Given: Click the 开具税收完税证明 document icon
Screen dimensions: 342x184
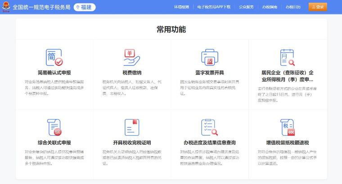Looking at the screenshot, I should pyautogui.click(x=132, y=128).
